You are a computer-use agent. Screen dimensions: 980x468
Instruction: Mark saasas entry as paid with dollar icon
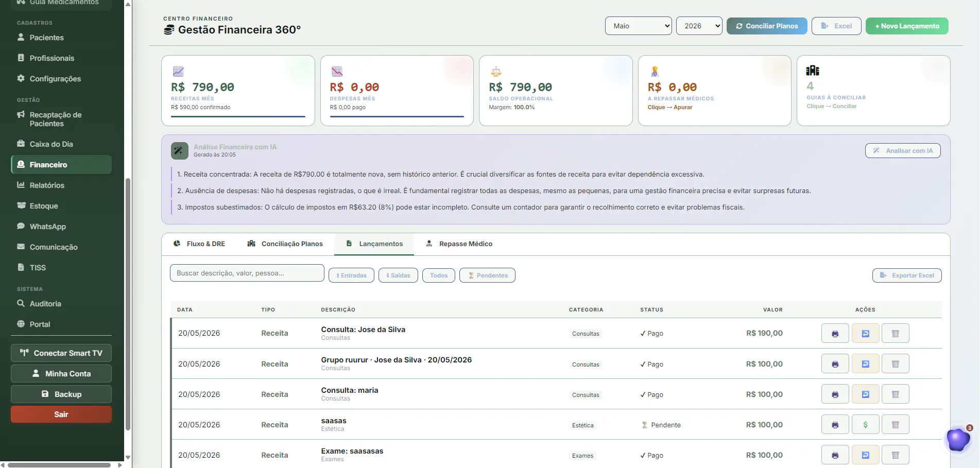point(865,424)
